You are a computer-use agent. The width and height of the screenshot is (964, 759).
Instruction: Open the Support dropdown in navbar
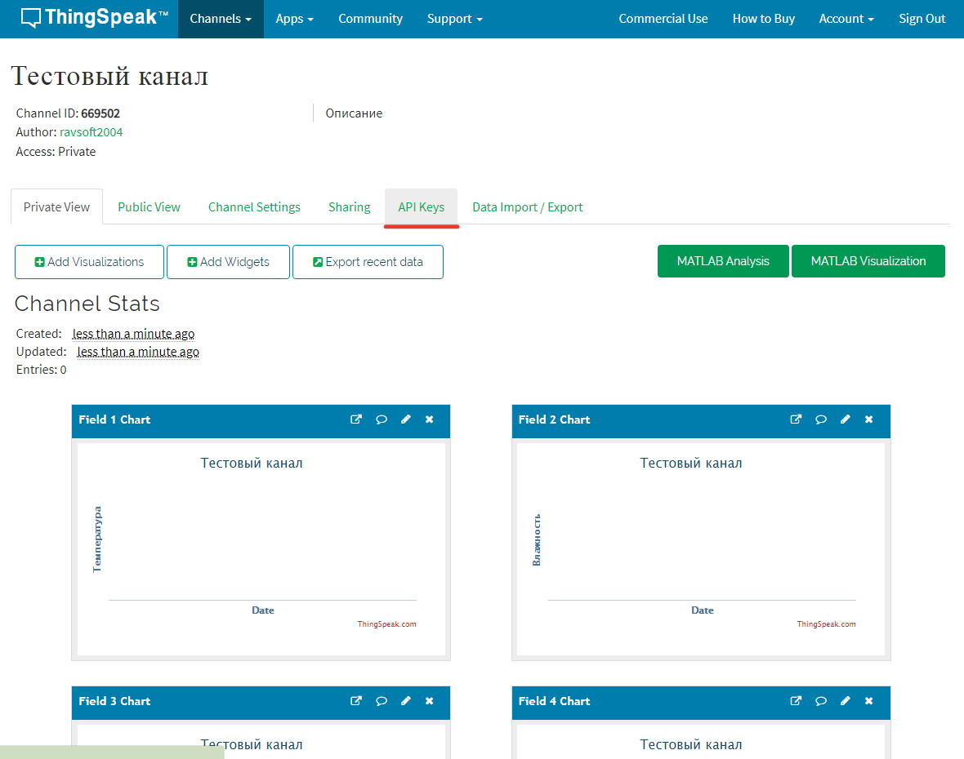click(x=454, y=19)
